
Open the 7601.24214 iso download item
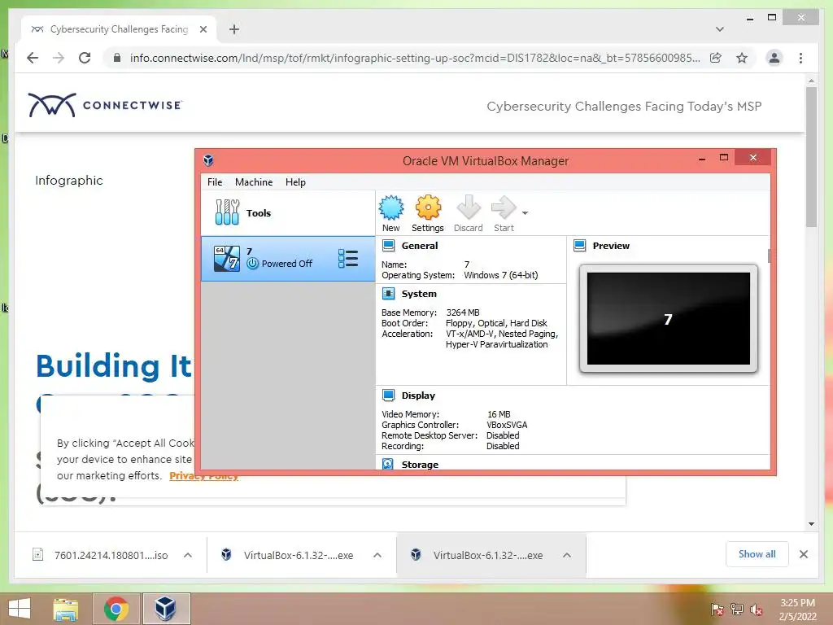111,555
